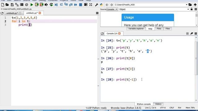This screenshot has width=198, height=111.
Task: Change to the parent directory
Action: point(195,5)
